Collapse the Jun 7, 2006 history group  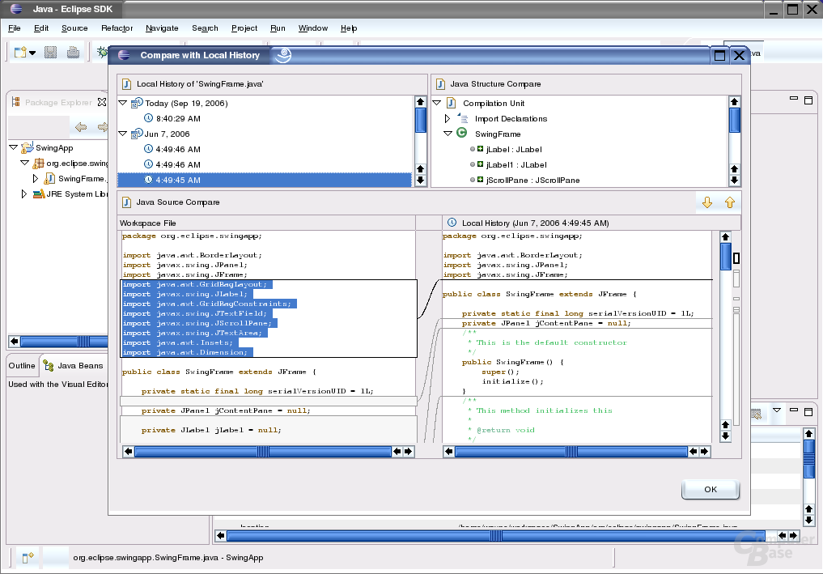(x=123, y=134)
